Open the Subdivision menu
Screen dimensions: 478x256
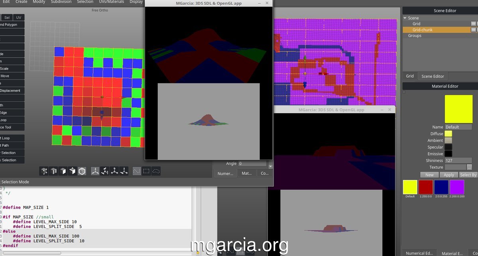pos(61,2)
